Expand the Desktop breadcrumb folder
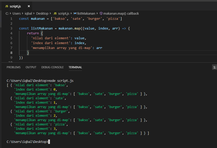Image resolution: width=217 pixels, height=148 pixels. [42, 13]
